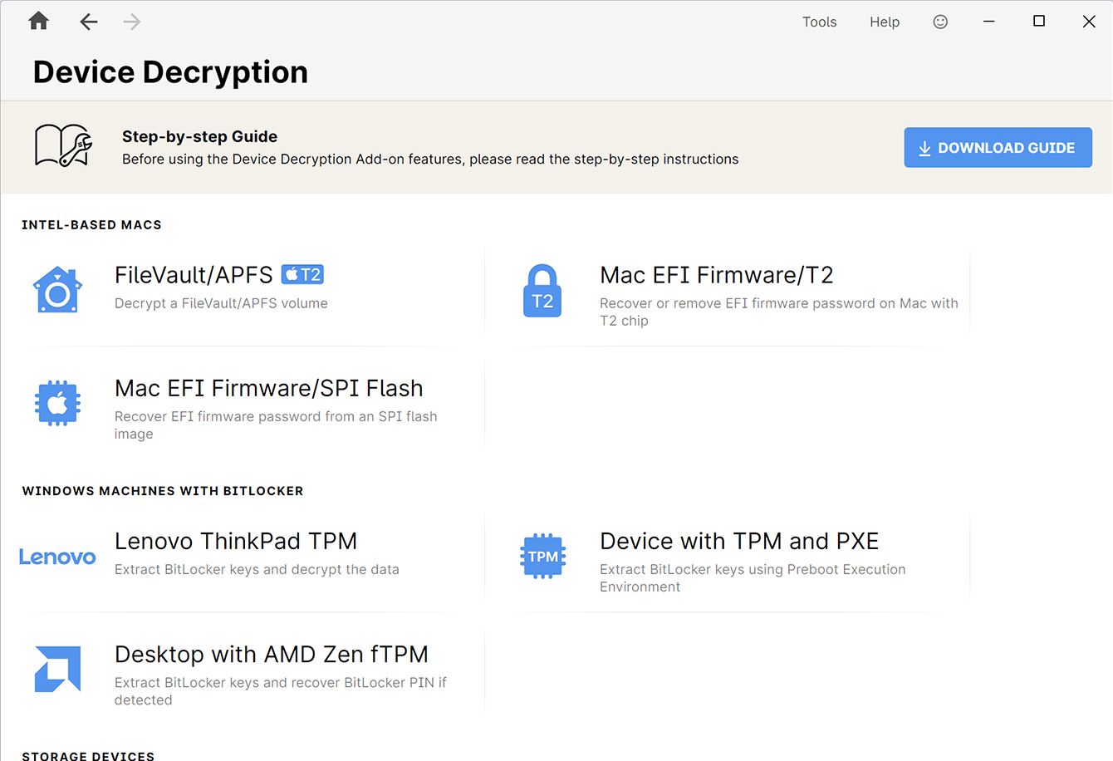Open Desktop with AMD Zen fTPM

click(x=272, y=654)
